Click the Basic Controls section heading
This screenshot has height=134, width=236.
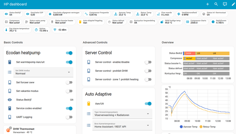coord(13,43)
